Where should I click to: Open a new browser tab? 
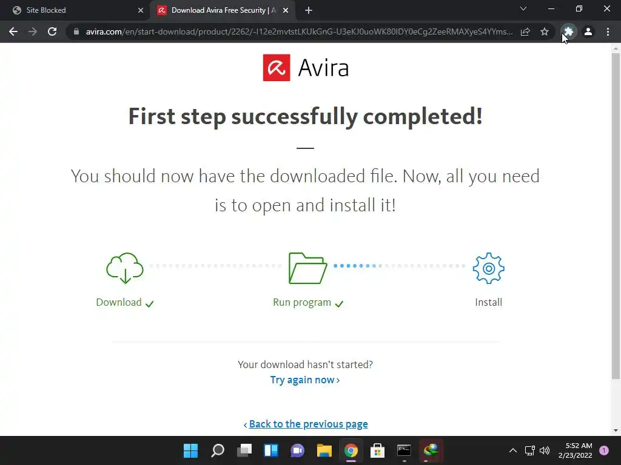point(309,10)
